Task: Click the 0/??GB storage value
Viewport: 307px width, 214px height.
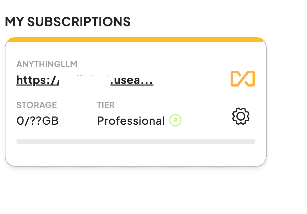Action: click(37, 121)
